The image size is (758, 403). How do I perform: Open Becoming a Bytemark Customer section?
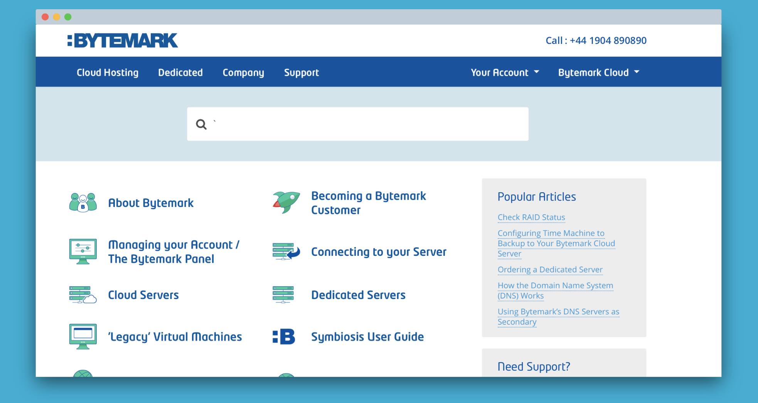coord(369,203)
